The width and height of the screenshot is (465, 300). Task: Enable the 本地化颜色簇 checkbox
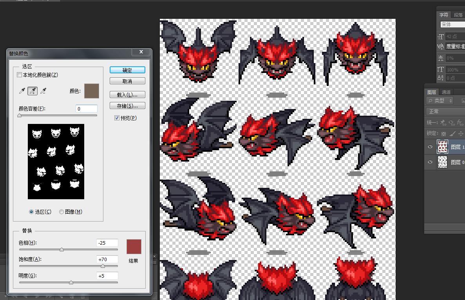pos(20,75)
